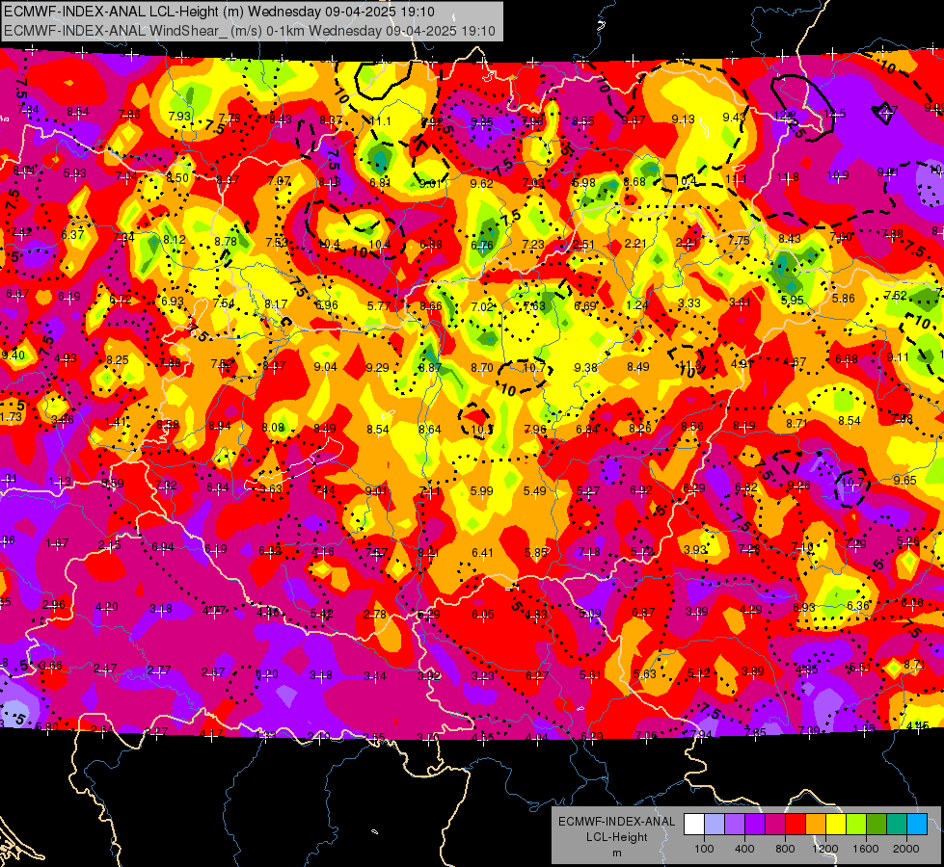944x867 pixels.
Task: Select the lime green legend swatch
Action: 856,825
